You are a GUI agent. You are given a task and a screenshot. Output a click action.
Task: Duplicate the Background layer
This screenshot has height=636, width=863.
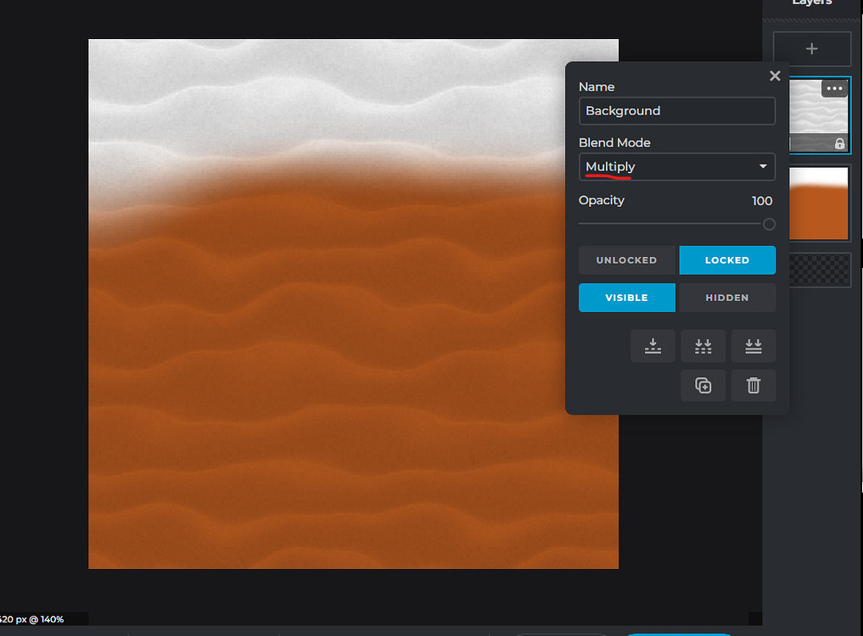tap(703, 385)
